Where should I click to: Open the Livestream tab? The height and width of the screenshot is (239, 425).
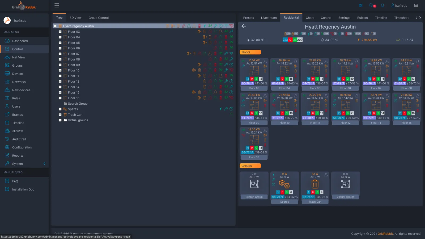269,18
